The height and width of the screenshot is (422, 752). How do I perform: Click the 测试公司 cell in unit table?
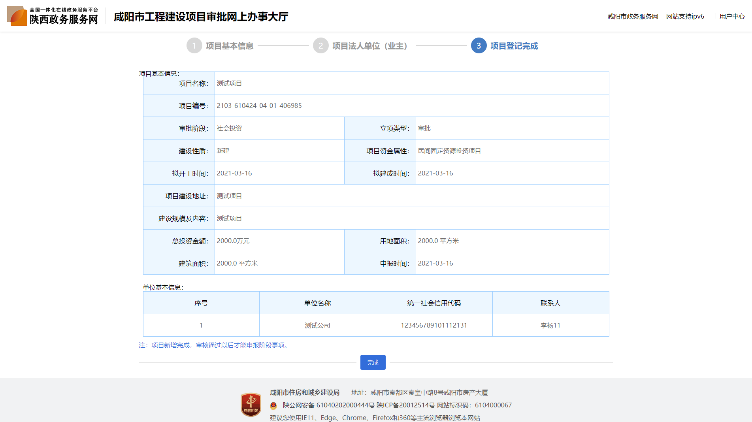[317, 325]
